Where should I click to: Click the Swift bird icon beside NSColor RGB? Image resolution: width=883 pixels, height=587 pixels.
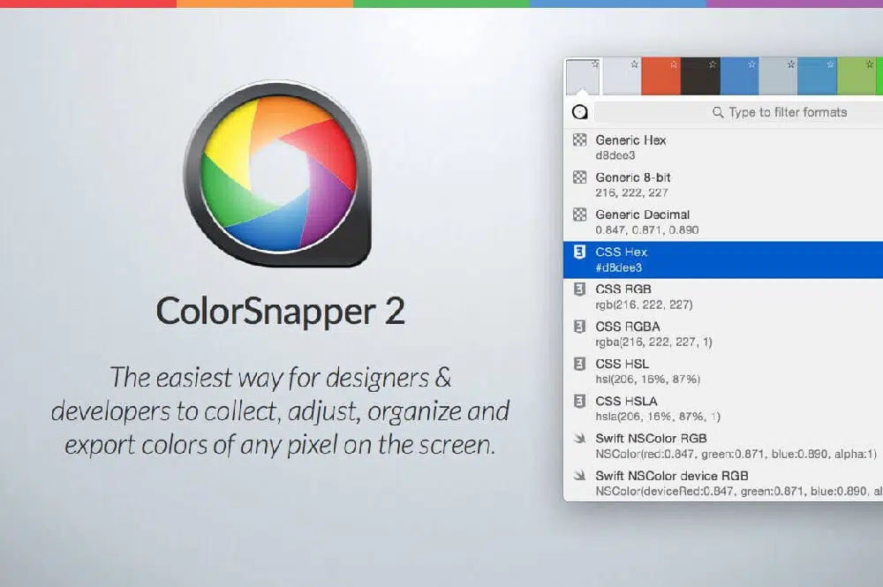point(580,439)
